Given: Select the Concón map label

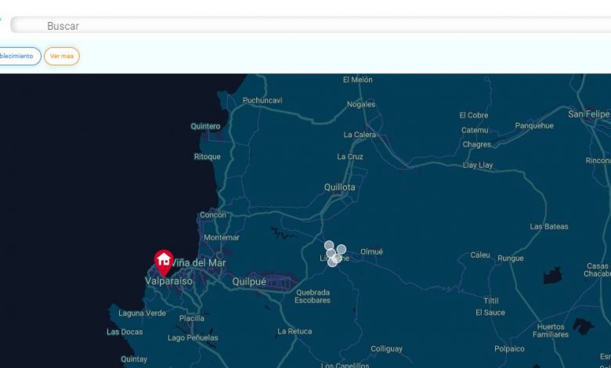Looking at the screenshot, I should pyautogui.click(x=213, y=215).
